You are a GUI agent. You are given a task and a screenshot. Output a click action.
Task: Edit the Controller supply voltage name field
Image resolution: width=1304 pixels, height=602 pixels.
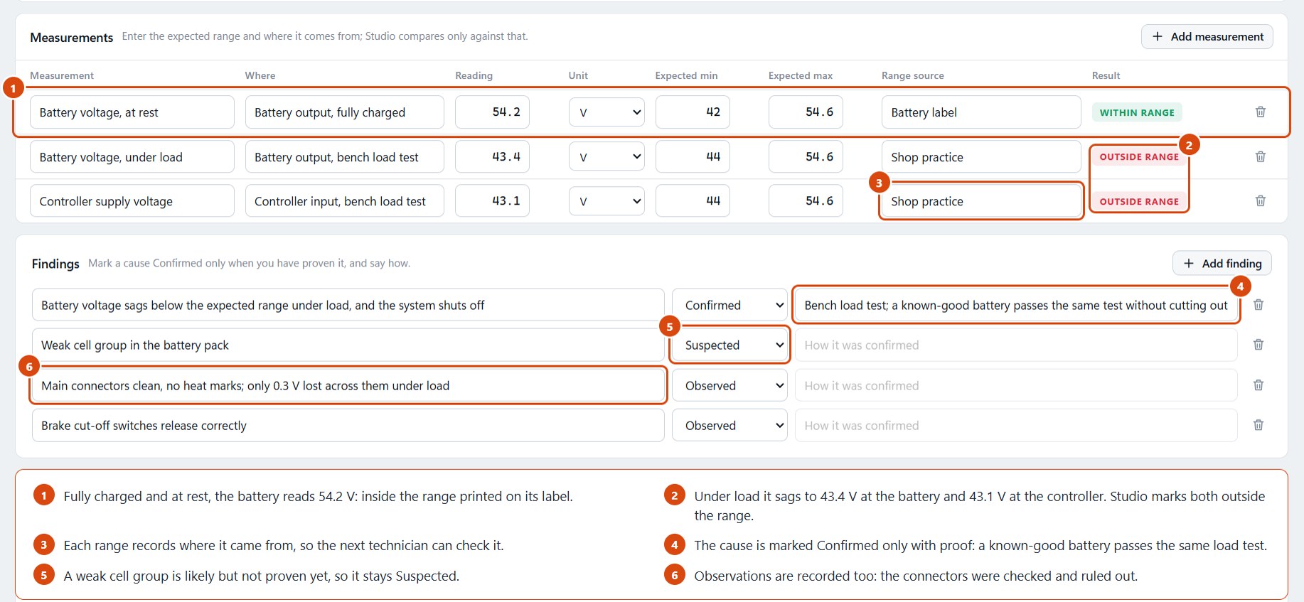pyautogui.click(x=132, y=201)
